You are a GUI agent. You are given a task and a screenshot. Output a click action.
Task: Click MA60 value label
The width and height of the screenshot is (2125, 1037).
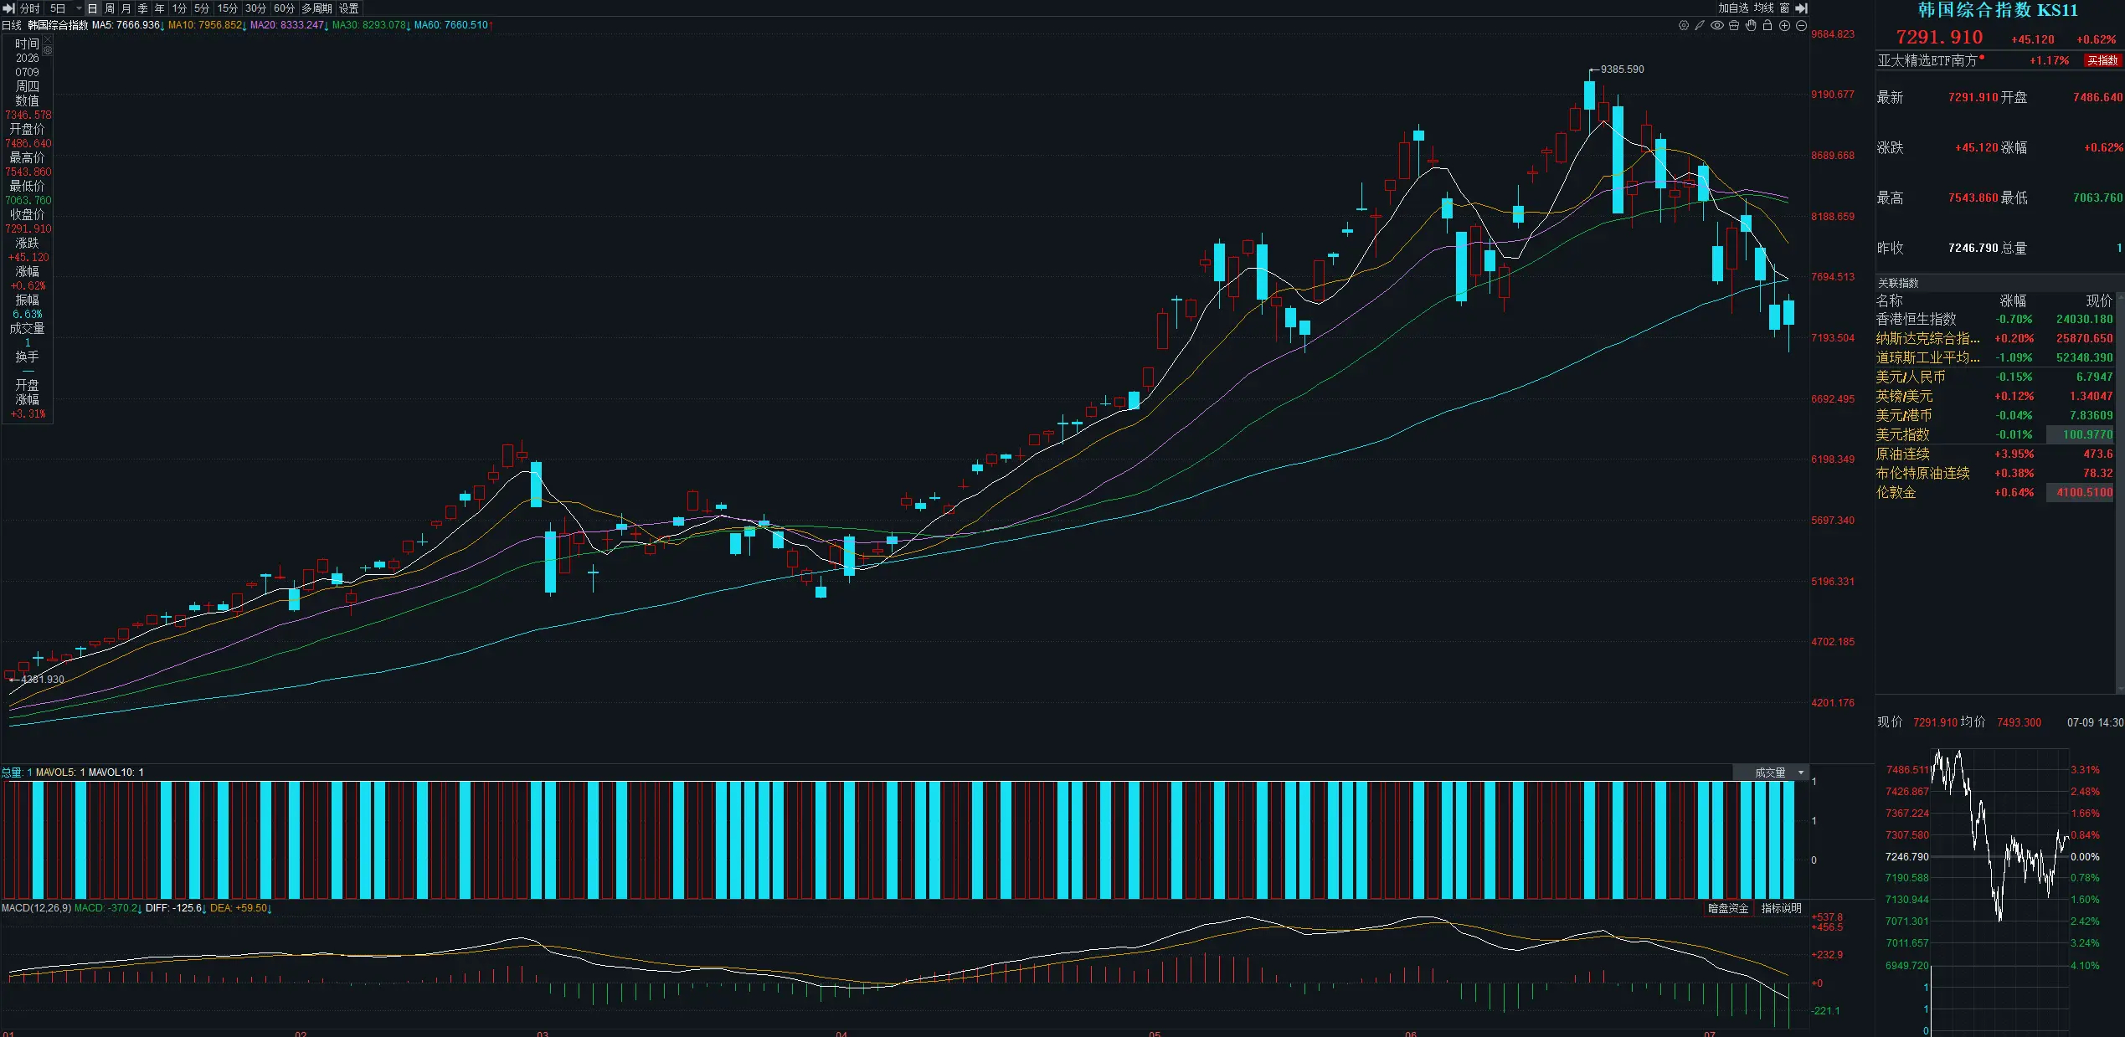[x=453, y=25]
